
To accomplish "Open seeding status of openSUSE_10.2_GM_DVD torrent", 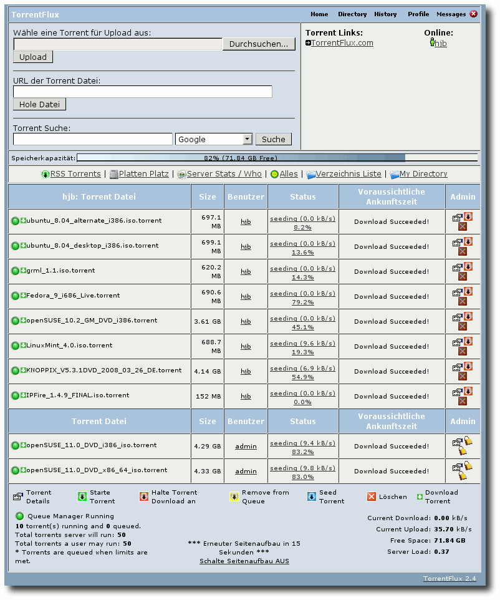I will point(302,322).
